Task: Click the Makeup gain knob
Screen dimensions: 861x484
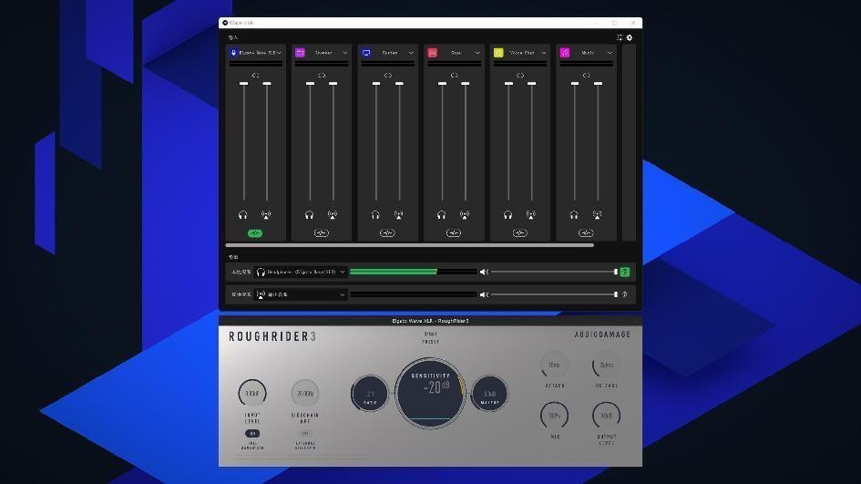Action: coord(489,394)
